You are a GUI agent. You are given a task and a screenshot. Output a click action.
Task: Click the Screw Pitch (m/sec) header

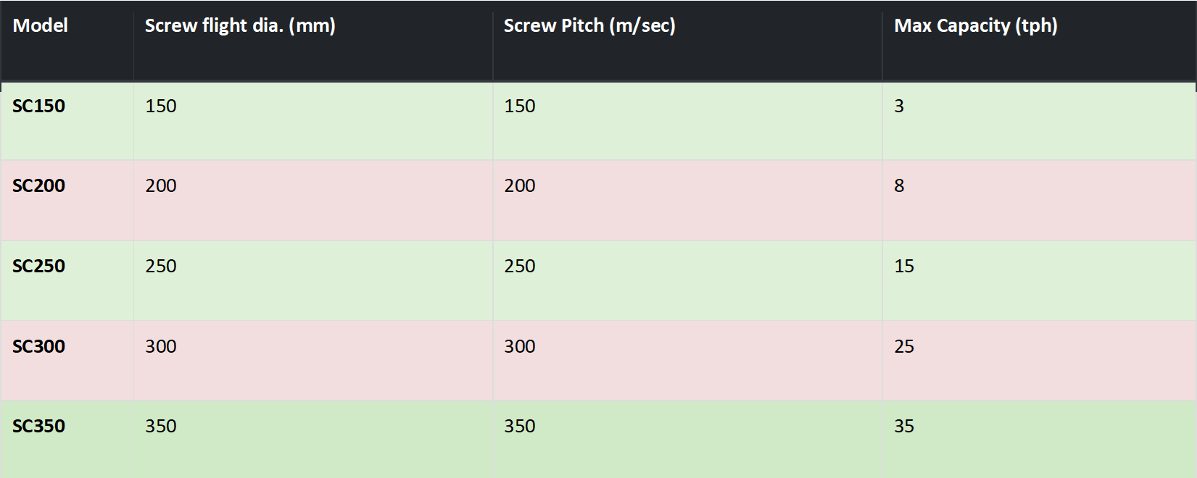point(589,26)
